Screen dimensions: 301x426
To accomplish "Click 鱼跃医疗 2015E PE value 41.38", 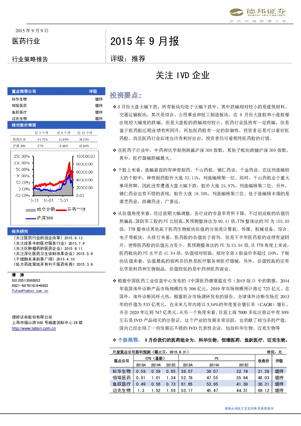I will coord(242,384).
